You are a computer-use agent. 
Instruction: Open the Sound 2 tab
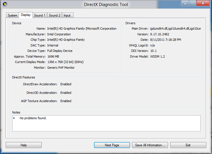(x=55, y=15)
